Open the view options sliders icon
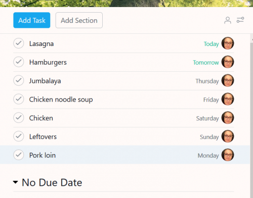The width and height of the screenshot is (253, 198). tap(240, 20)
